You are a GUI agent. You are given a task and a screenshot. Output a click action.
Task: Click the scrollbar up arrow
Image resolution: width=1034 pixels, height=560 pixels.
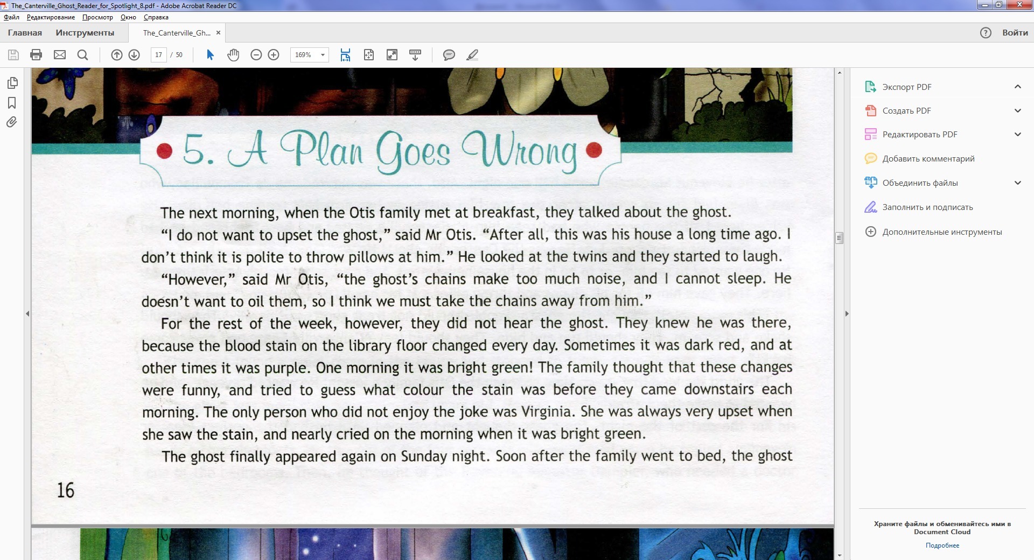(x=839, y=72)
